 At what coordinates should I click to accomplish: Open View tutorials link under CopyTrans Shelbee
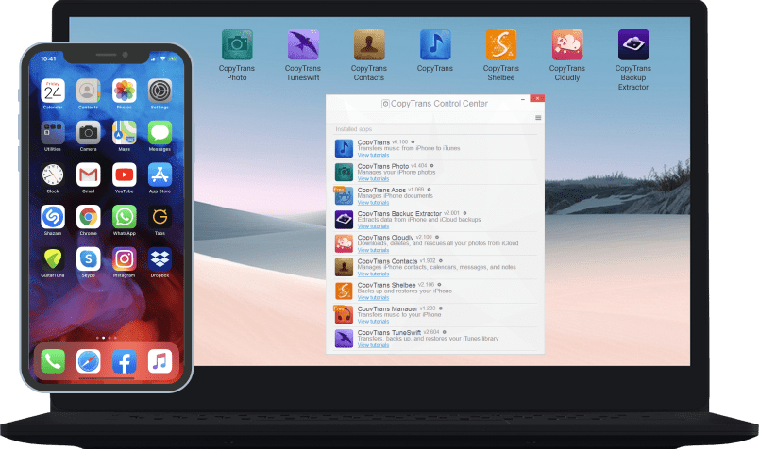tap(373, 297)
